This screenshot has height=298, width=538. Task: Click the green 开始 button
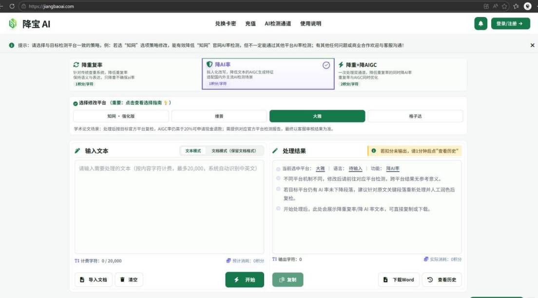click(245, 280)
